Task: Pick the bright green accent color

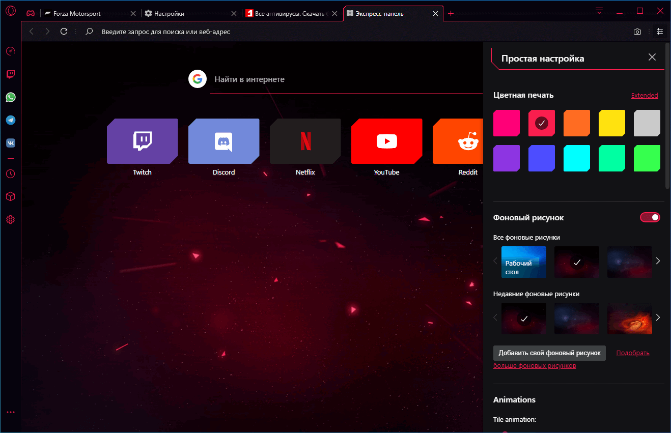Action: point(647,158)
